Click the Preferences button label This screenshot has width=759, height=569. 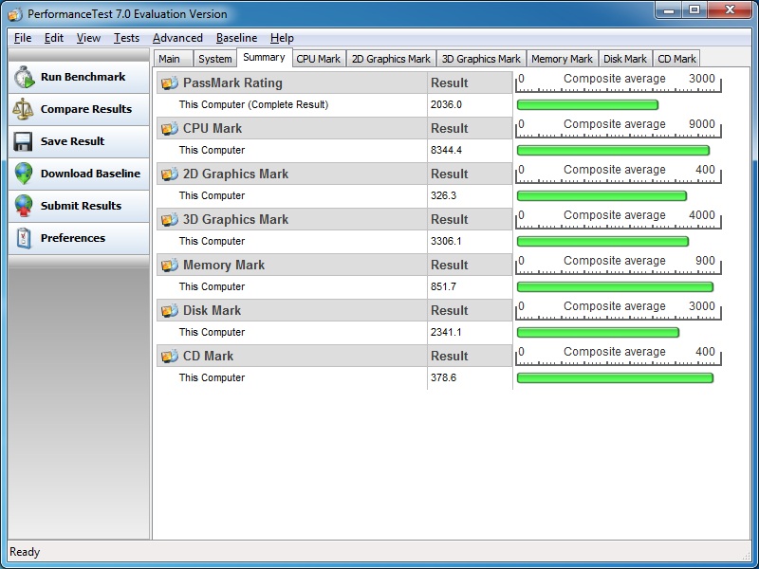tap(73, 238)
